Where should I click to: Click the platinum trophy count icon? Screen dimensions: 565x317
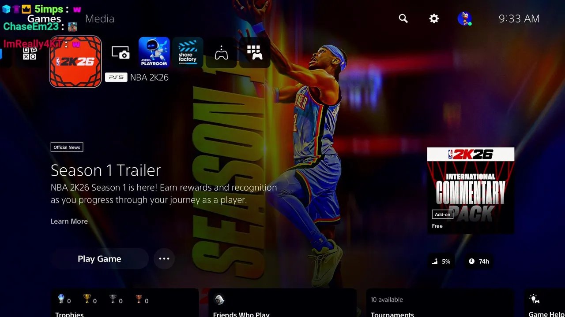(x=61, y=299)
